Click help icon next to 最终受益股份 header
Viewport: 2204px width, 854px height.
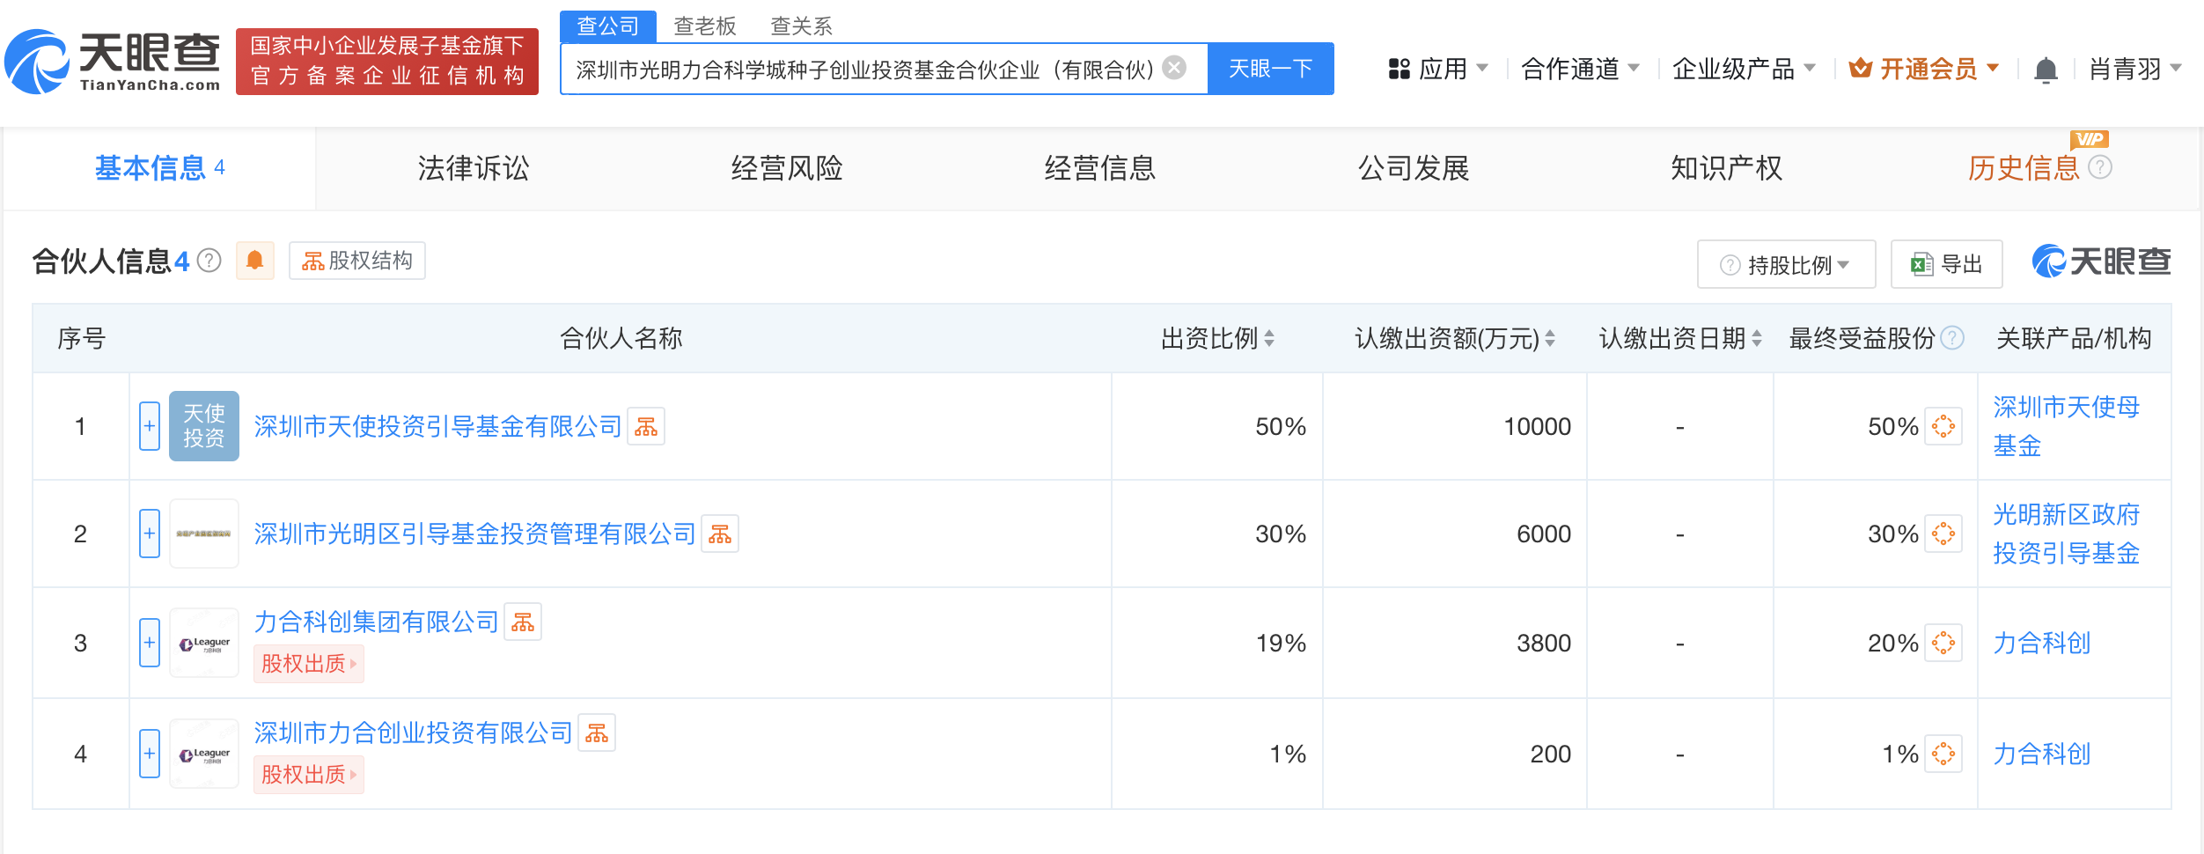click(1952, 338)
